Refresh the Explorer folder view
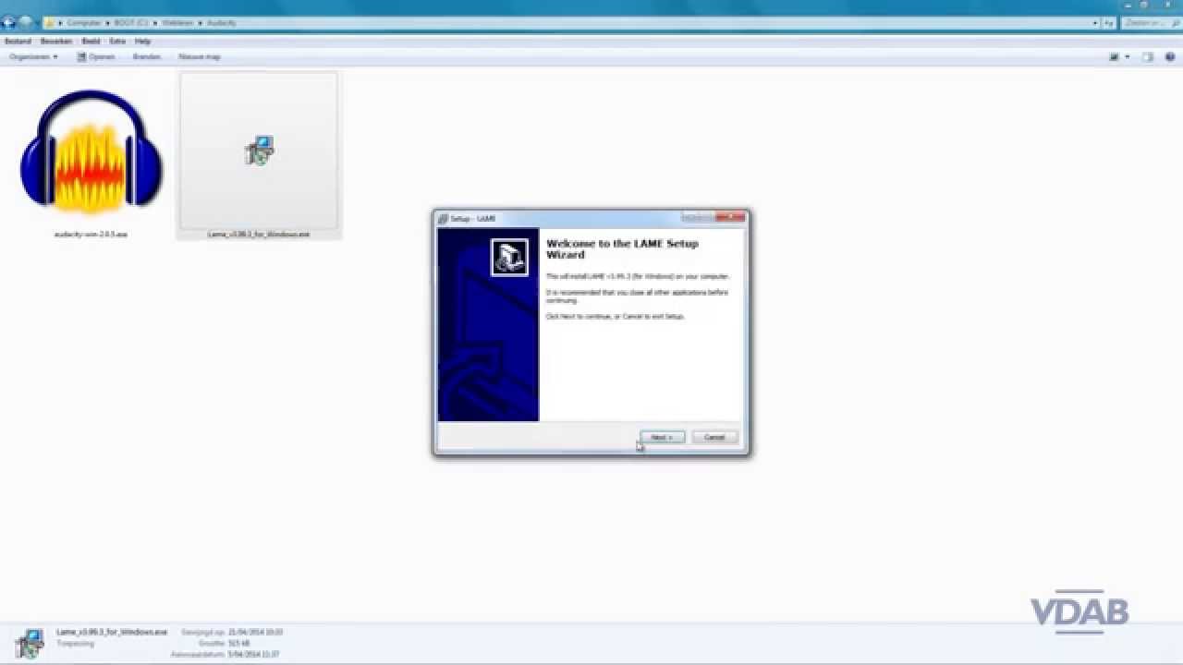 pyautogui.click(x=1110, y=22)
